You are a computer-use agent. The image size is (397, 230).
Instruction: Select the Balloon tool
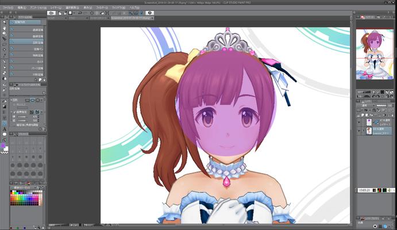(x=4, y=134)
